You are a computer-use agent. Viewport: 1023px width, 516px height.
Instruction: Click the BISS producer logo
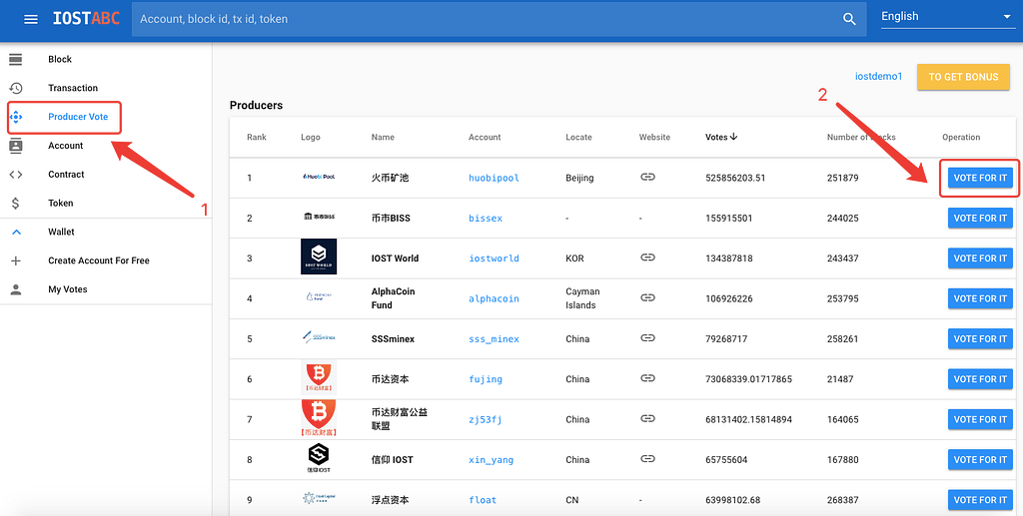(x=319, y=217)
